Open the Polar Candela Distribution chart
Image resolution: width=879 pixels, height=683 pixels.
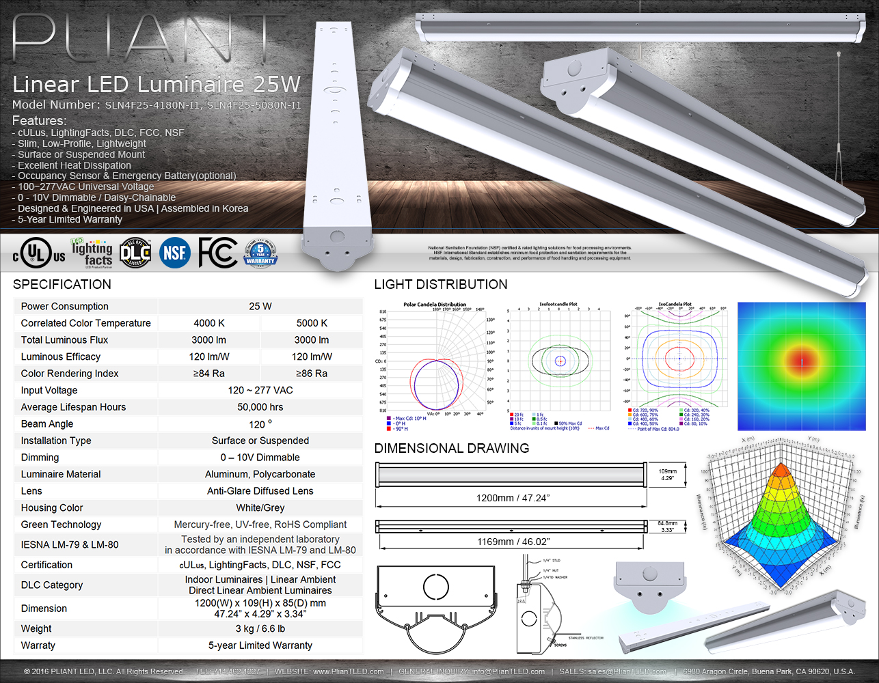434,365
